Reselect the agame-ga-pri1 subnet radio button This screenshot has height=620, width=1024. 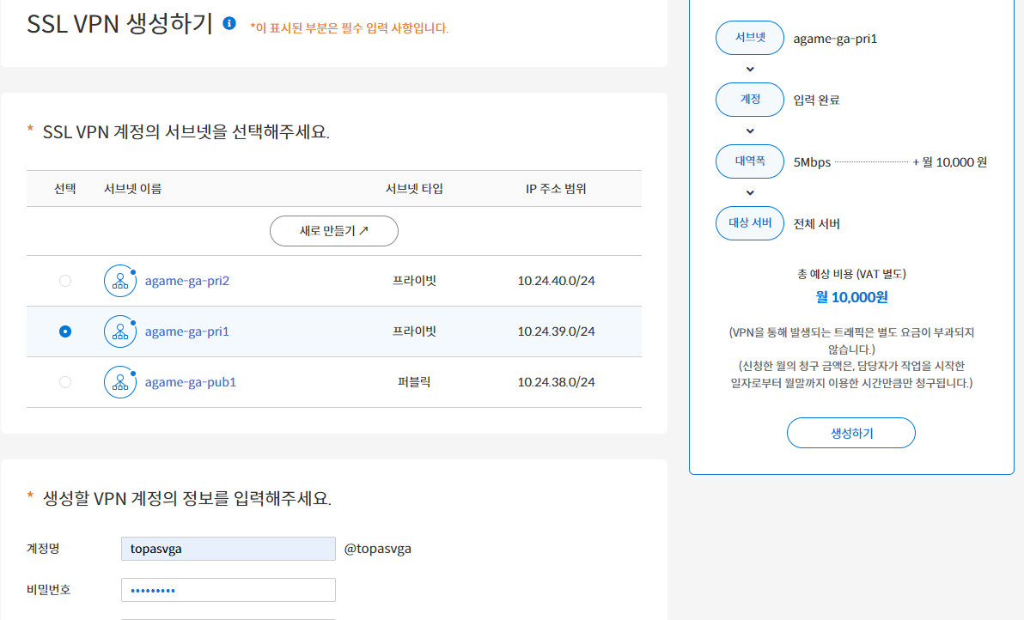[64, 331]
